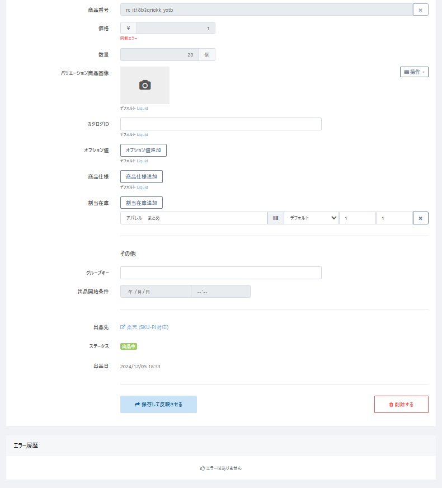The image size is (442, 488).
Task: Remove the アパレル まとめ stock row
Action: coord(420,218)
